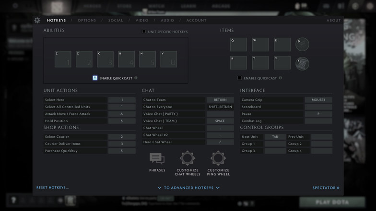The height and width of the screenshot is (211, 376).
Task: Set the Group 2 key field
Action: [x=321, y=144]
